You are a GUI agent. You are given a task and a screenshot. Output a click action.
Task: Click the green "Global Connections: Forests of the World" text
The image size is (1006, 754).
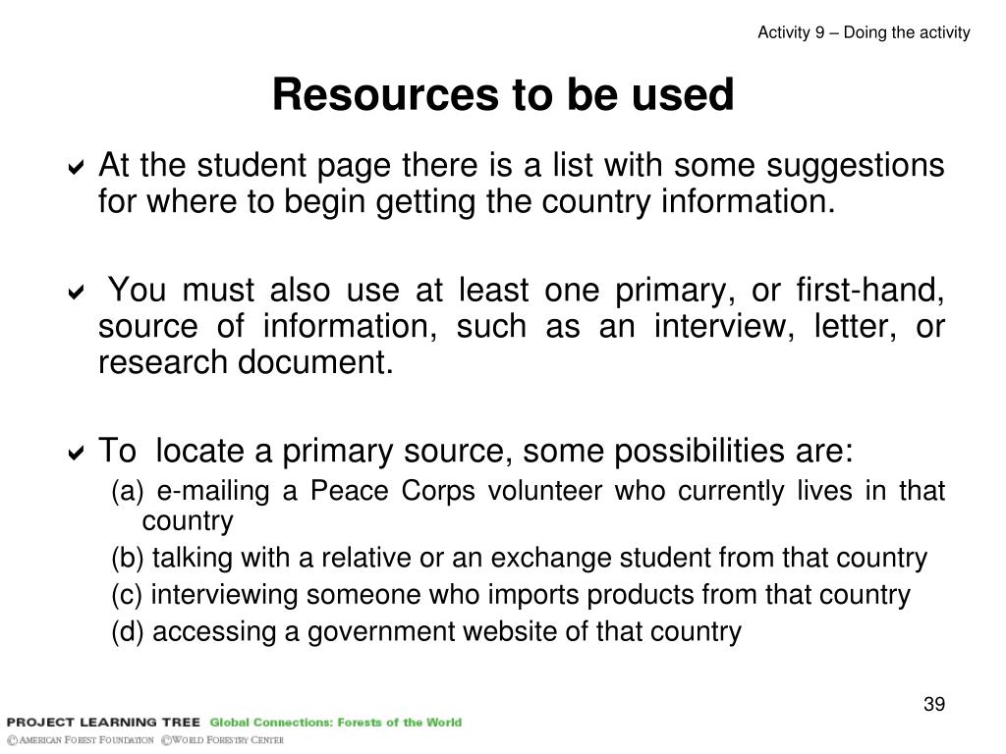(x=336, y=722)
